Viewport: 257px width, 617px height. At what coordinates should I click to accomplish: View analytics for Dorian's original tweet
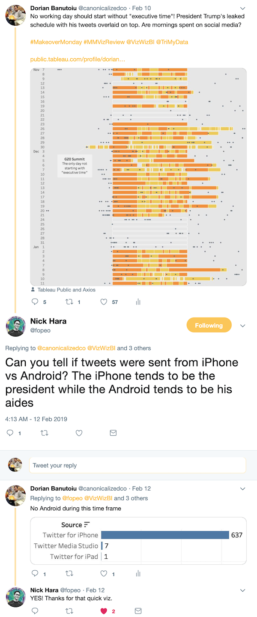click(x=138, y=302)
